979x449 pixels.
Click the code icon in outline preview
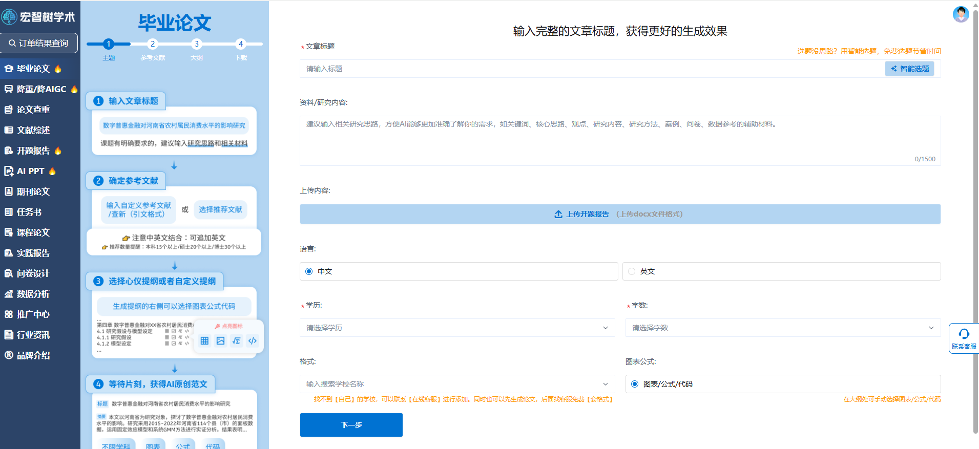point(253,341)
